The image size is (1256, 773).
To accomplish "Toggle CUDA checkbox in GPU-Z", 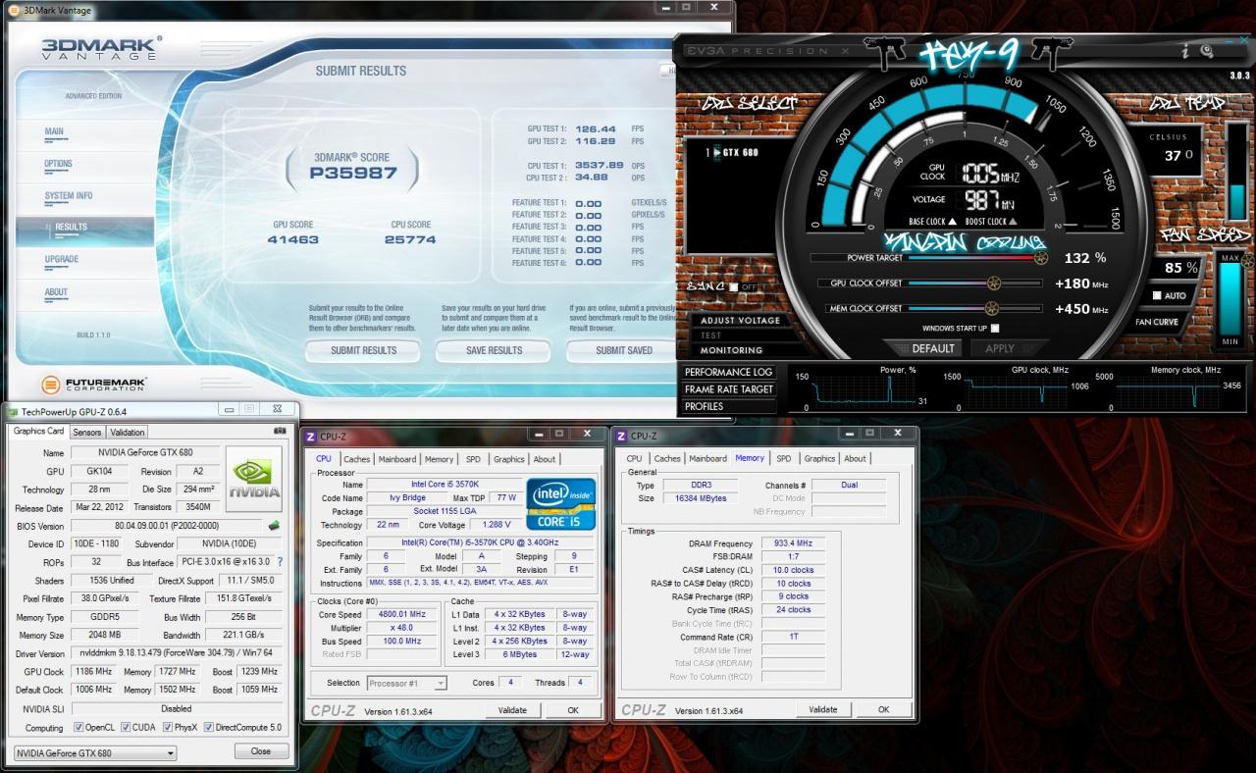I will point(124,728).
